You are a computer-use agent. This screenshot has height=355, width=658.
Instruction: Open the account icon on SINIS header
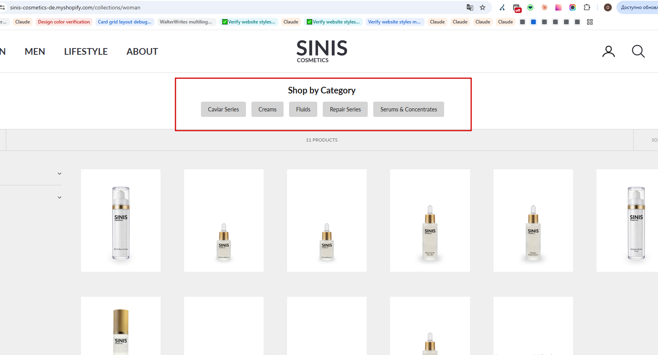coord(609,51)
